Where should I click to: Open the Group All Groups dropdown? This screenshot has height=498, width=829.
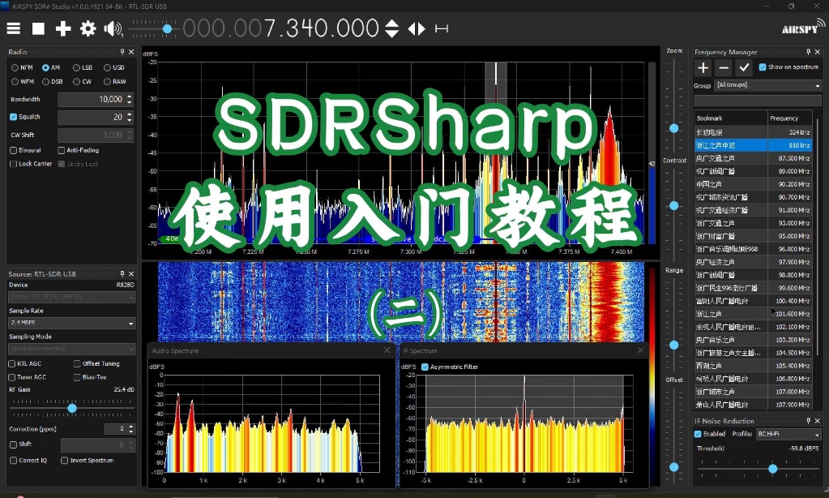(768, 85)
